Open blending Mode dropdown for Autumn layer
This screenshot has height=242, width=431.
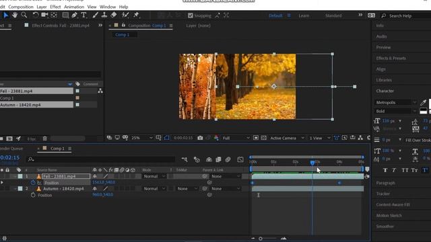pyautogui.click(x=154, y=189)
